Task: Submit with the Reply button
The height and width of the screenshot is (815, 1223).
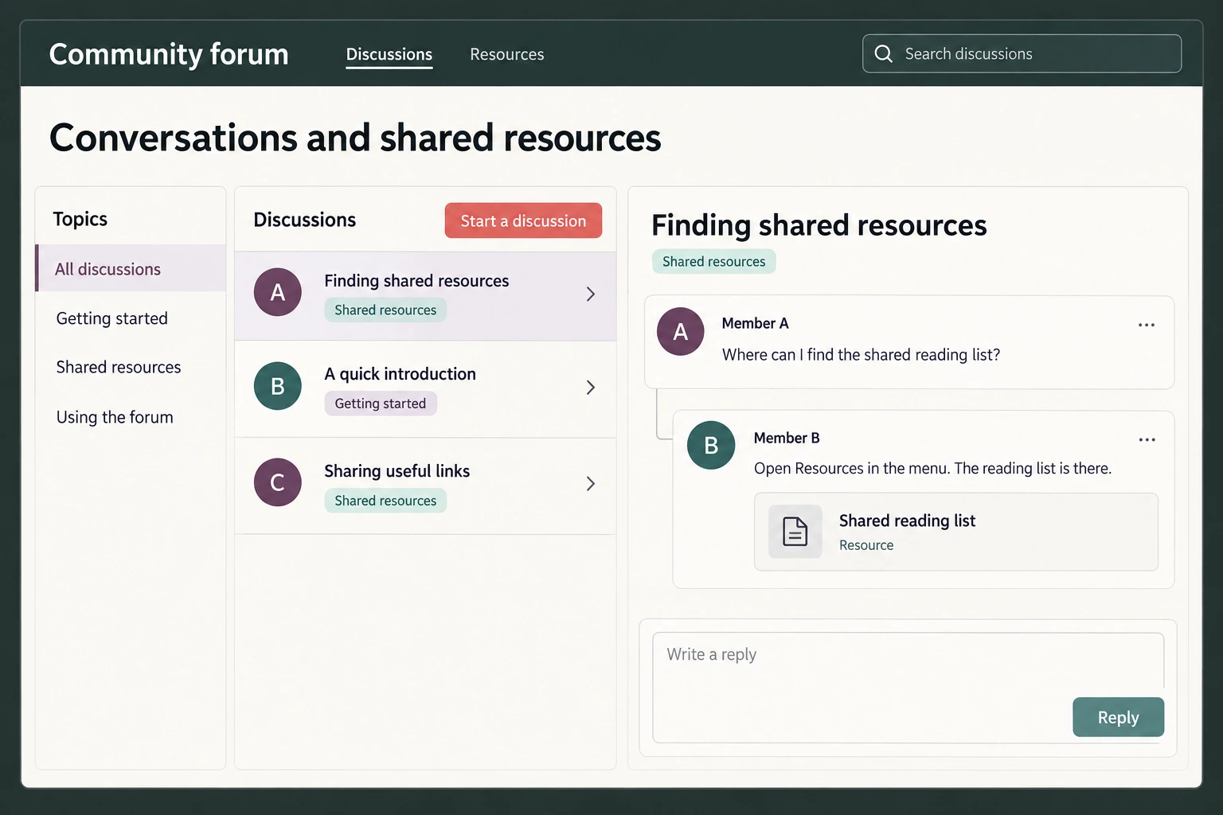Action: point(1118,717)
